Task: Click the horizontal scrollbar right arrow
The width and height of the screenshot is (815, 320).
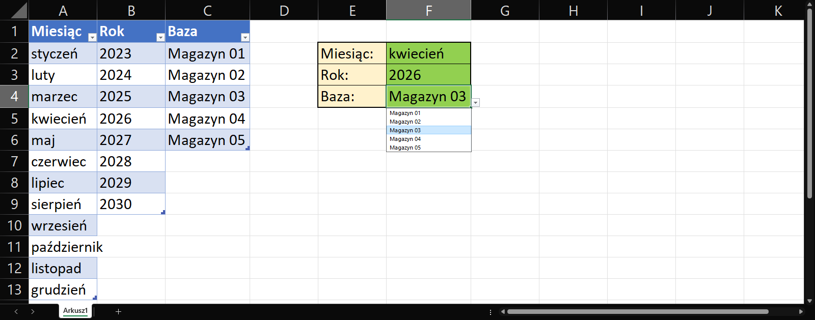Action: 801,311
